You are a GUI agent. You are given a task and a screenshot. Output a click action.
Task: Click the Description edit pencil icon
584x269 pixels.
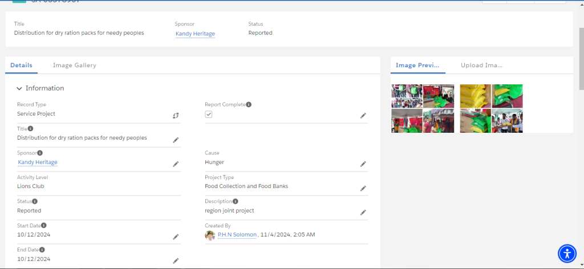tap(363, 213)
